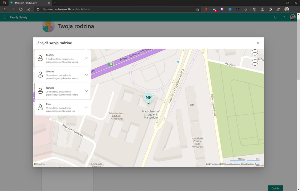Open a new browser tab

55,3
